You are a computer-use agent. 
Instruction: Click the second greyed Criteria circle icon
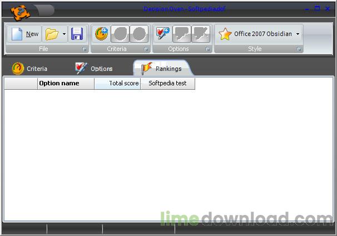[120, 34]
